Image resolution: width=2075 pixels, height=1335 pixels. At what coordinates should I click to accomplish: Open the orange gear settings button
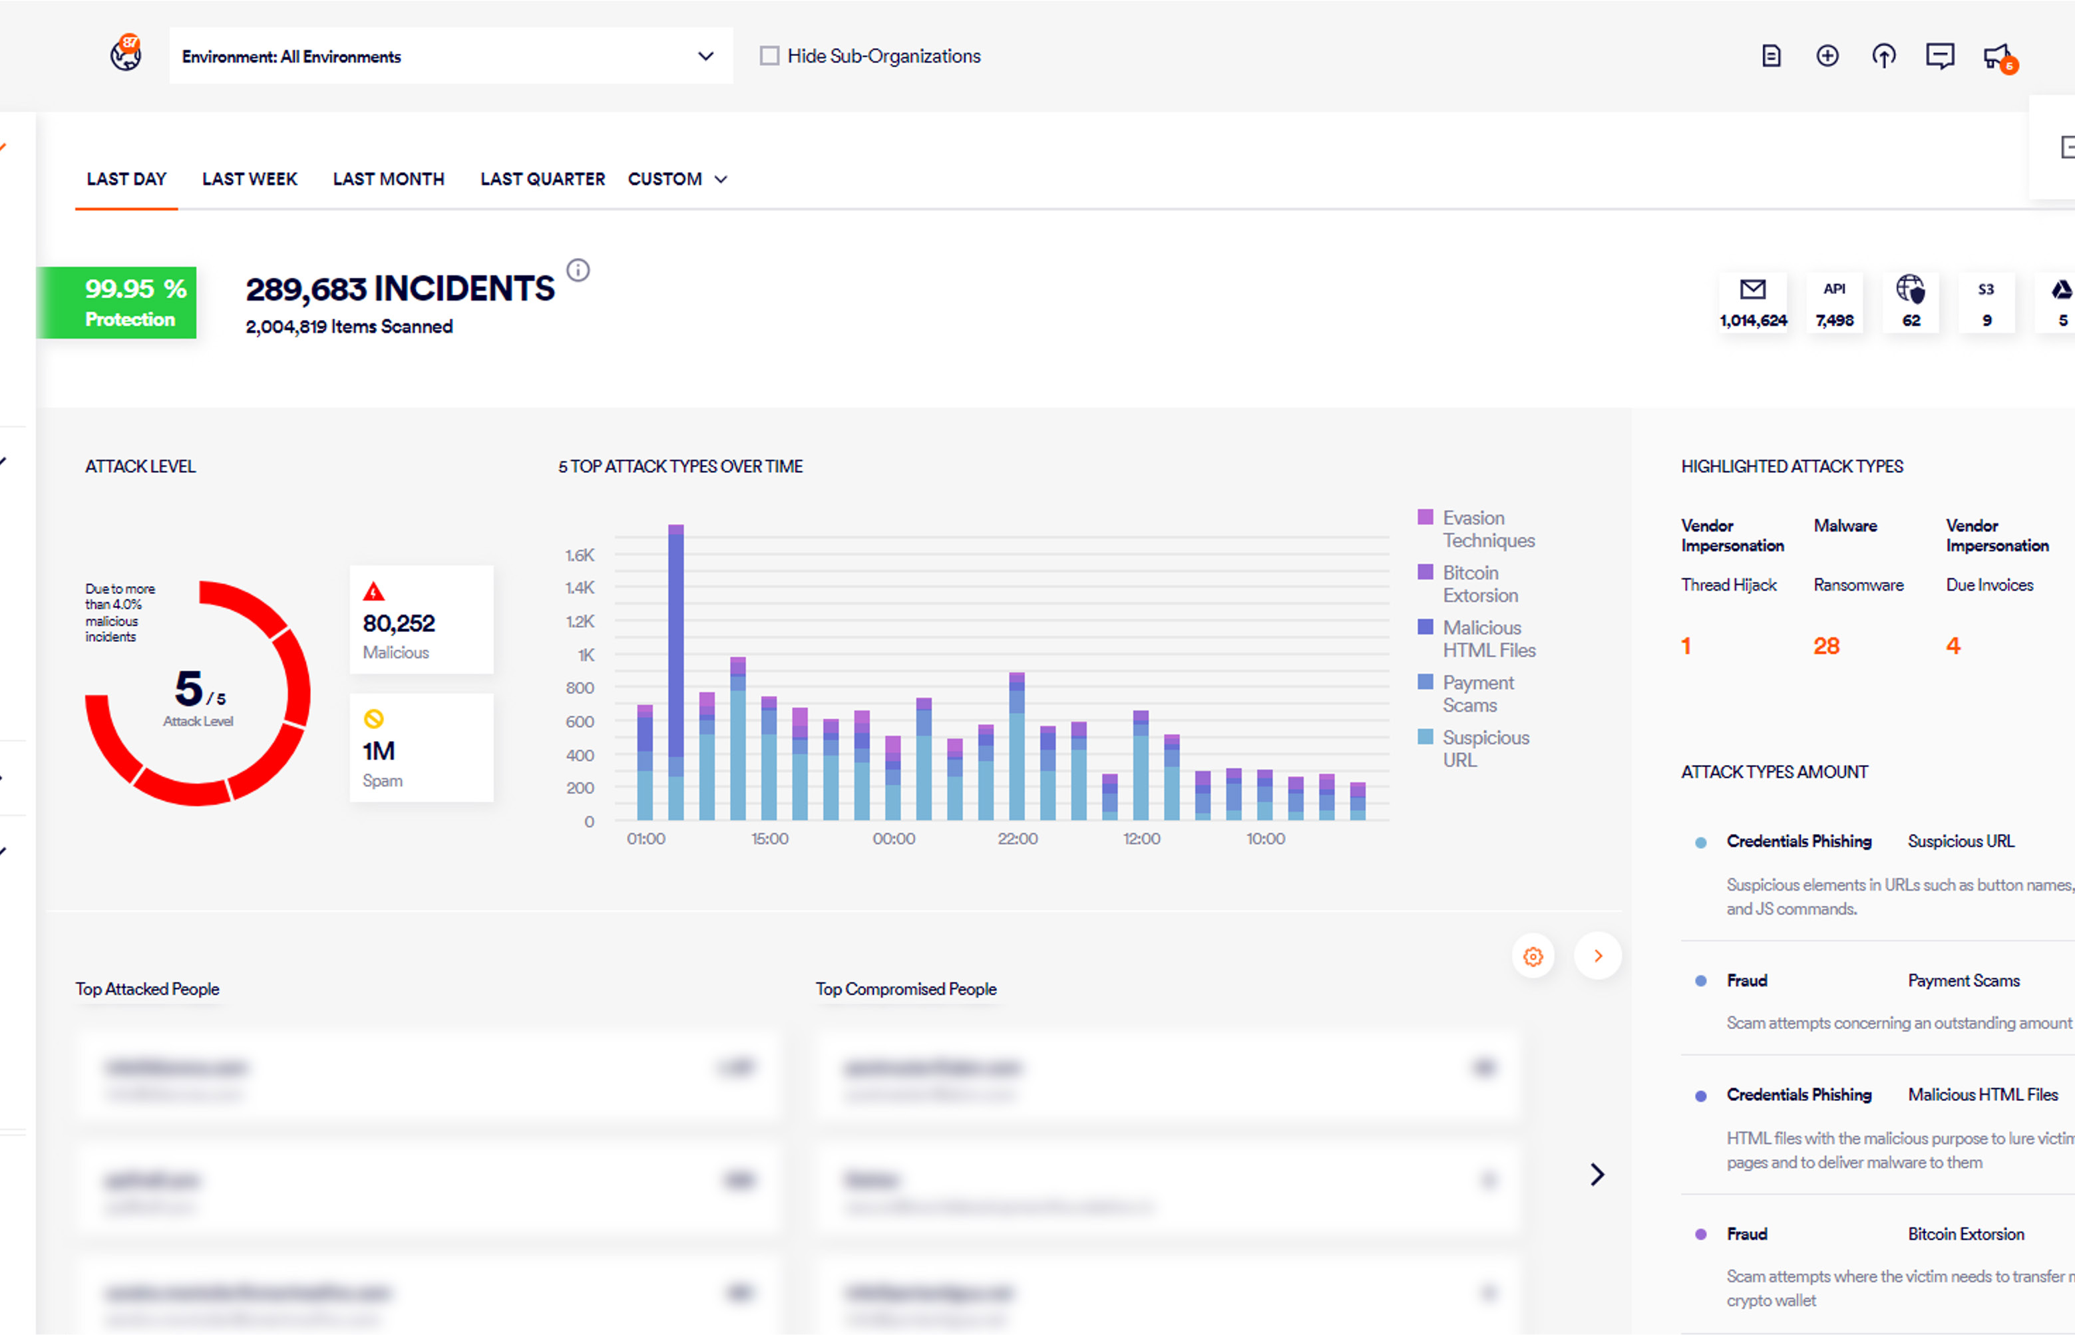point(1533,956)
